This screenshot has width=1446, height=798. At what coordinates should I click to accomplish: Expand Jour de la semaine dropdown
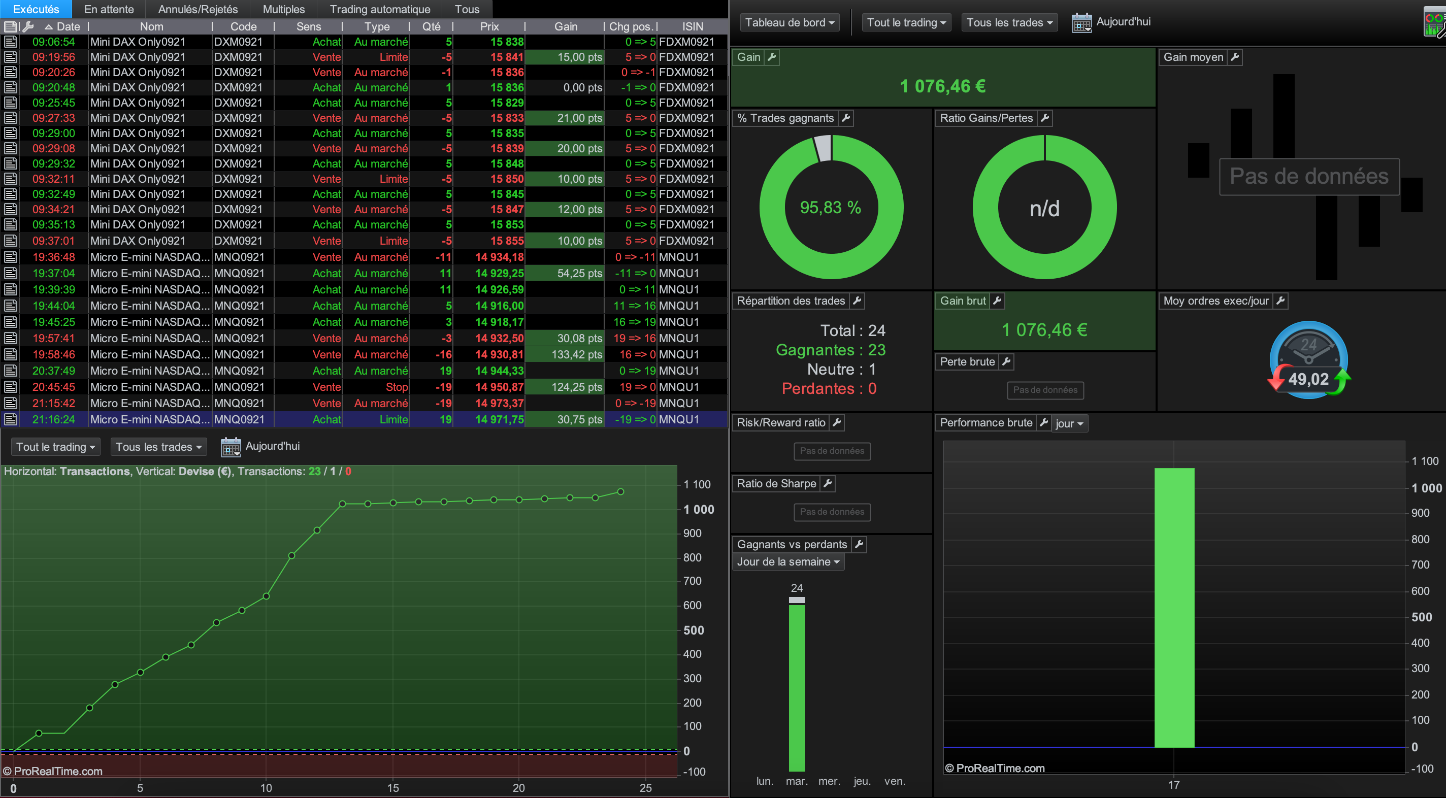(787, 562)
